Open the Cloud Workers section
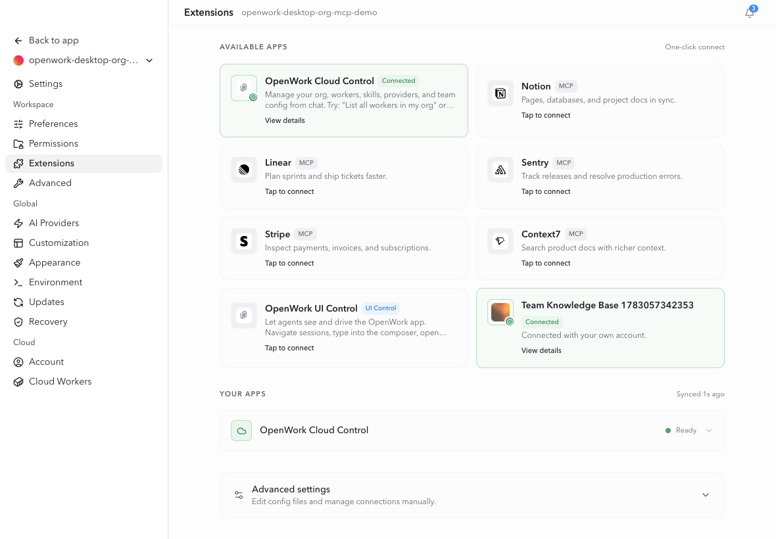This screenshot has width=776, height=539. coord(84,383)
